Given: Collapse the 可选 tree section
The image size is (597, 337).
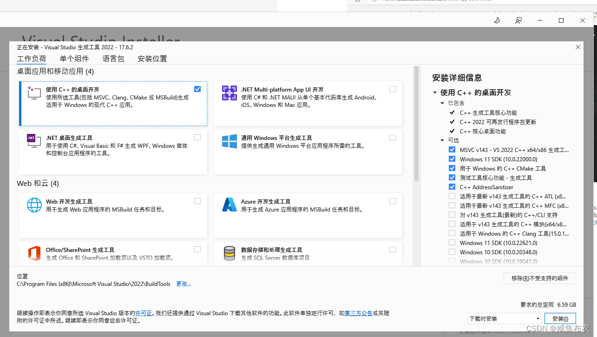Looking at the screenshot, I should pos(442,140).
